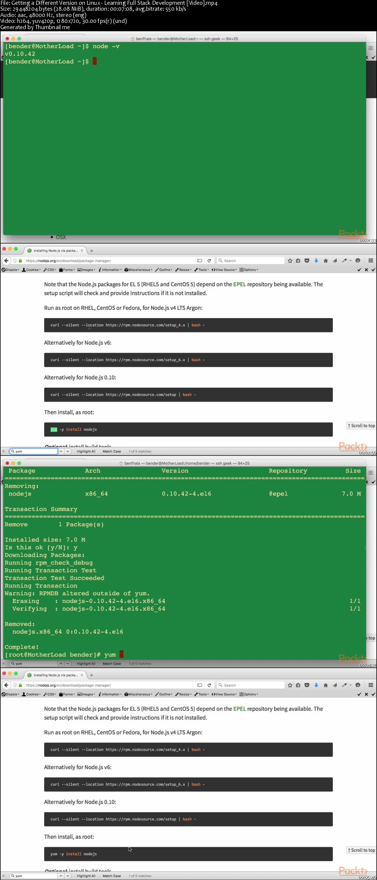Click the home icon in the 00:05:46 browser frame
Image resolution: width=377 pixels, height=880 pixels.
click(325, 685)
